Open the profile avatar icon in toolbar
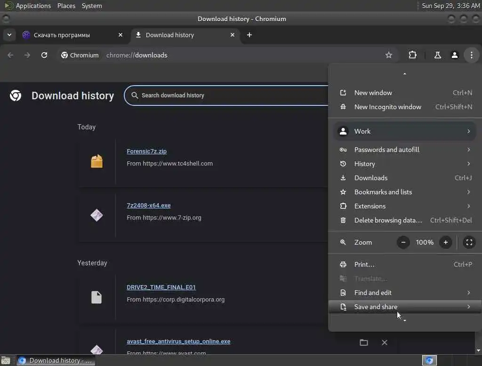The height and width of the screenshot is (366, 482). (454, 55)
